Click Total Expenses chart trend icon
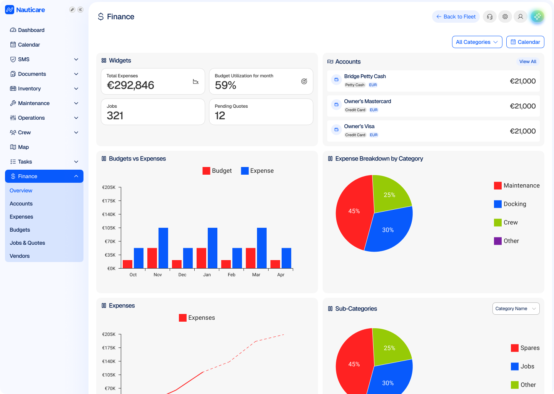The height and width of the screenshot is (394, 554). click(196, 82)
